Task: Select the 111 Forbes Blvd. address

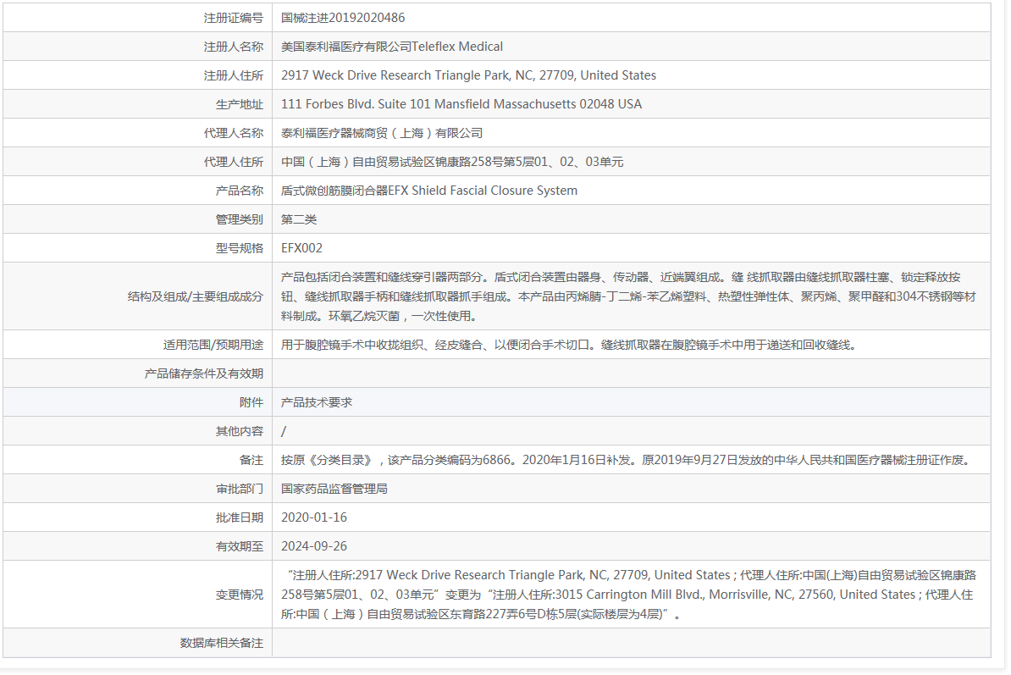Action: click(461, 104)
